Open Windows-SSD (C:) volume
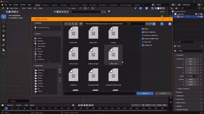 click(x=44, y=28)
